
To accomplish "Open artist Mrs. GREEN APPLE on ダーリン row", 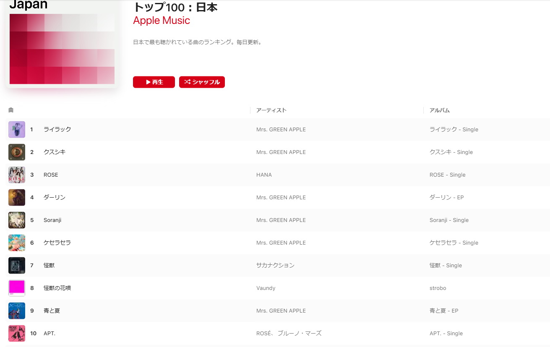I will (281, 198).
